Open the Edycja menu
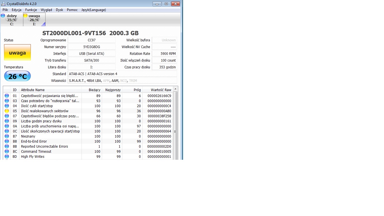The height and width of the screenshot is (216, 384). pyautogui.click(x=17, y=10)
